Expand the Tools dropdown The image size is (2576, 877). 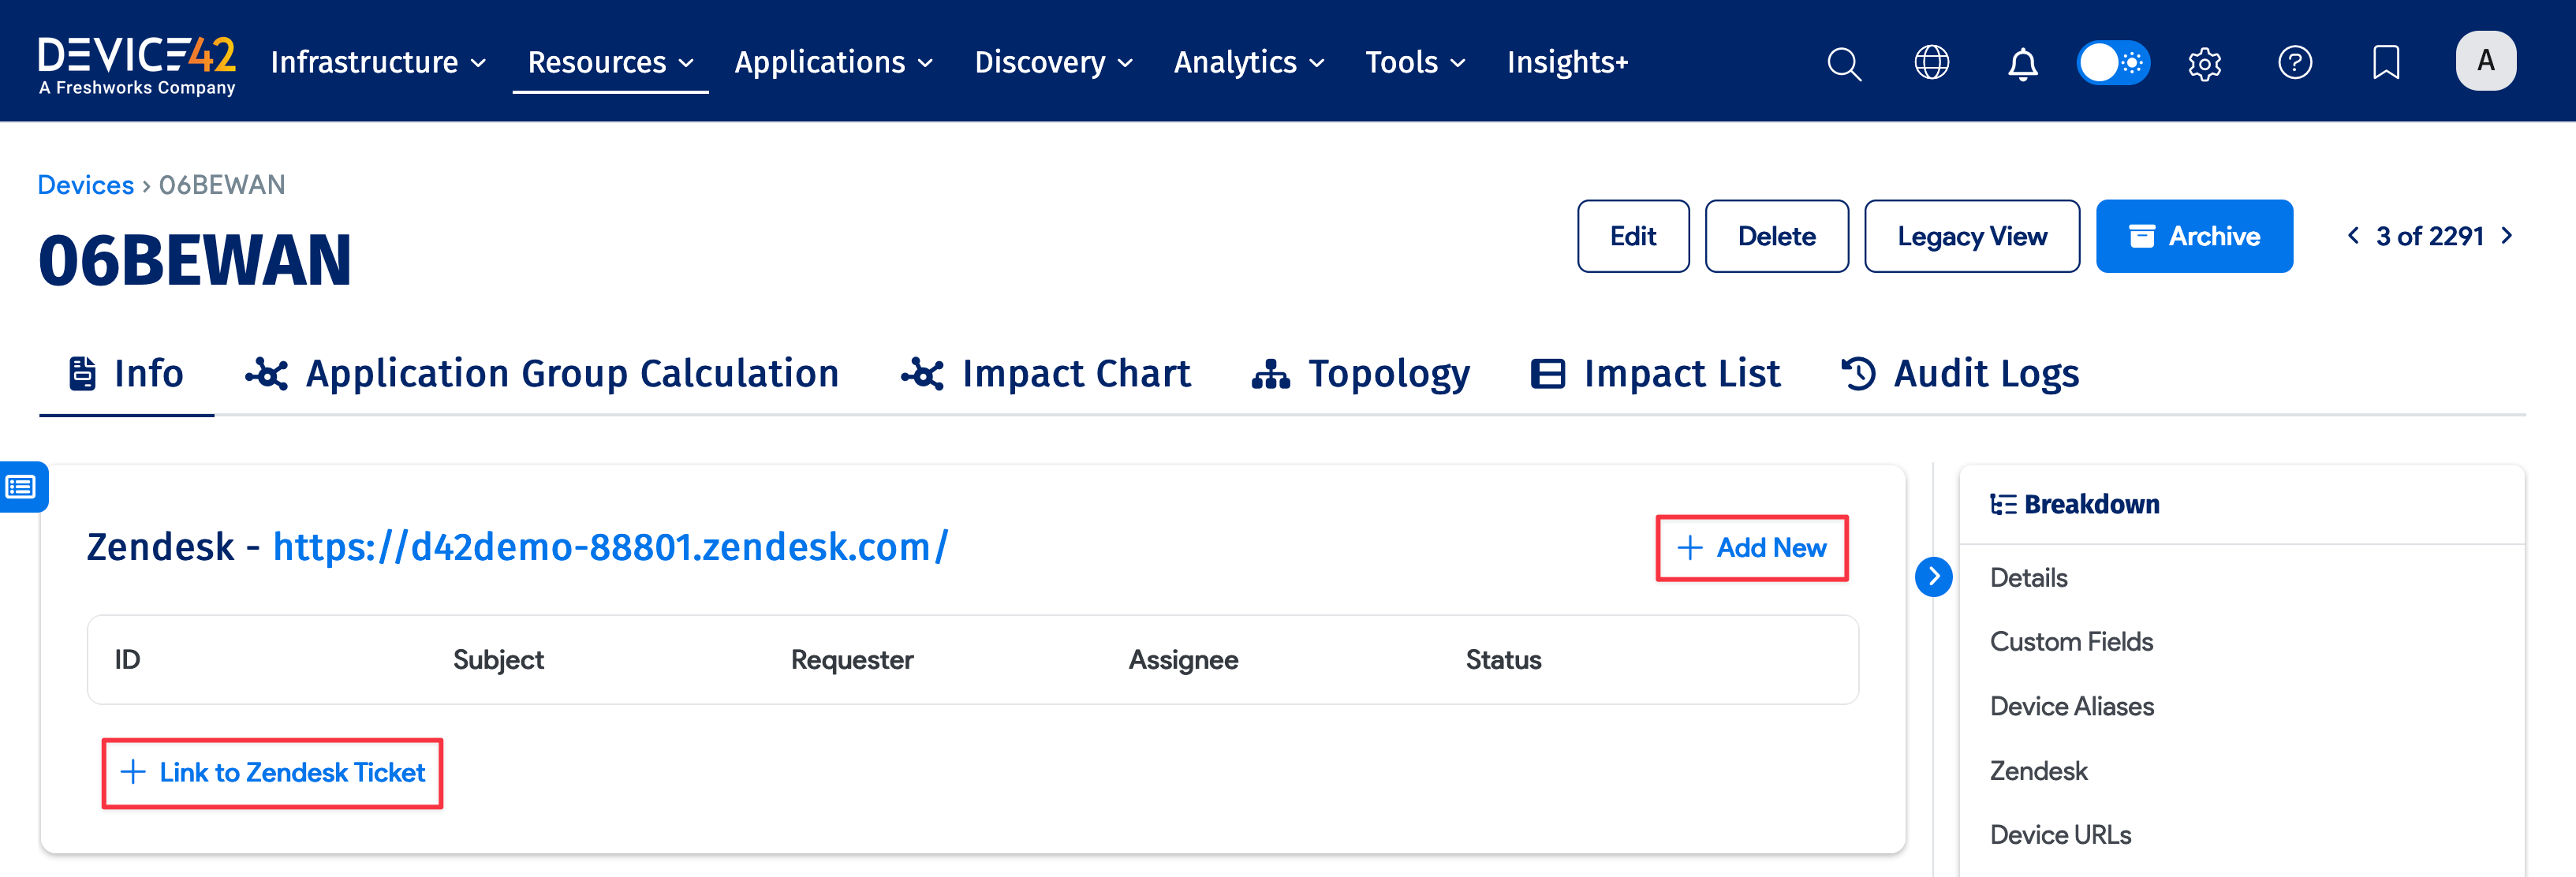click(1414, 63)
